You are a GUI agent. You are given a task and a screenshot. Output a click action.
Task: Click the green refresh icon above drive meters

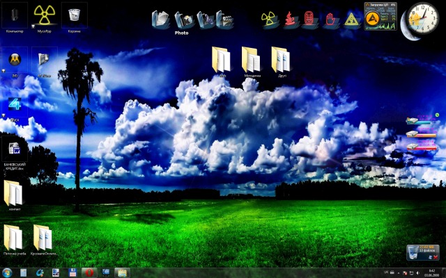click(437, 115)
